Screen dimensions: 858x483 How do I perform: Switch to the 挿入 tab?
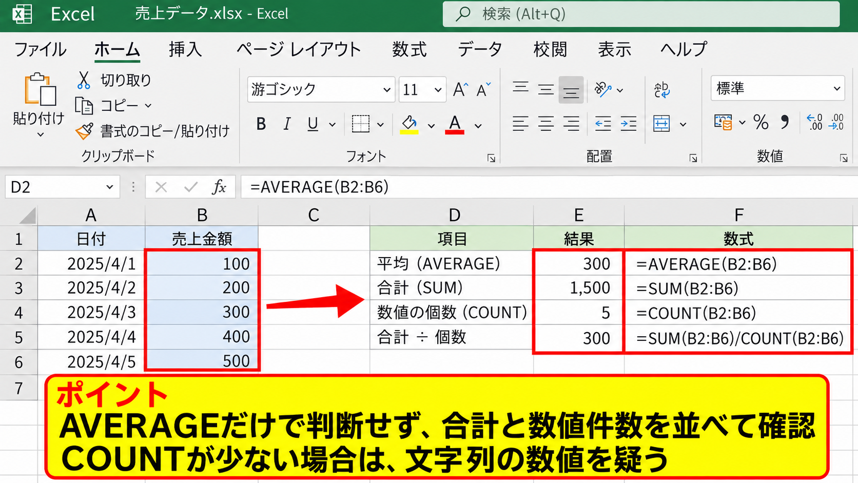point(185,50)
